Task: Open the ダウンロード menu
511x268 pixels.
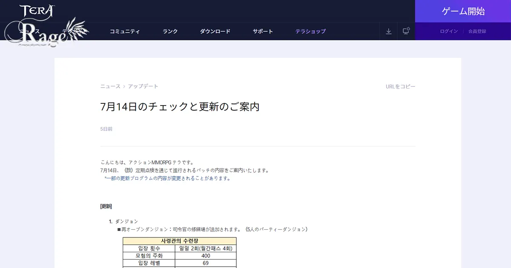Action: click(215, 31)
